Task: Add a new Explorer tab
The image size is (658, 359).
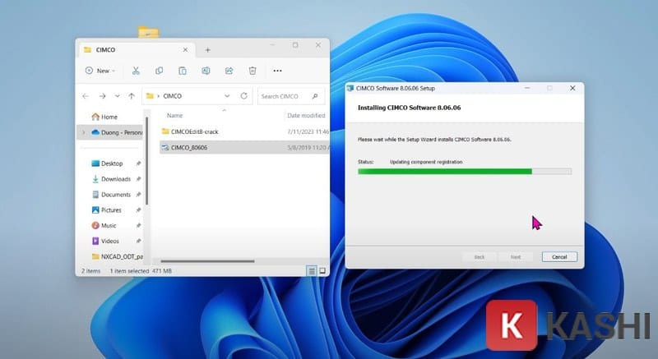Action: (207, 49)
